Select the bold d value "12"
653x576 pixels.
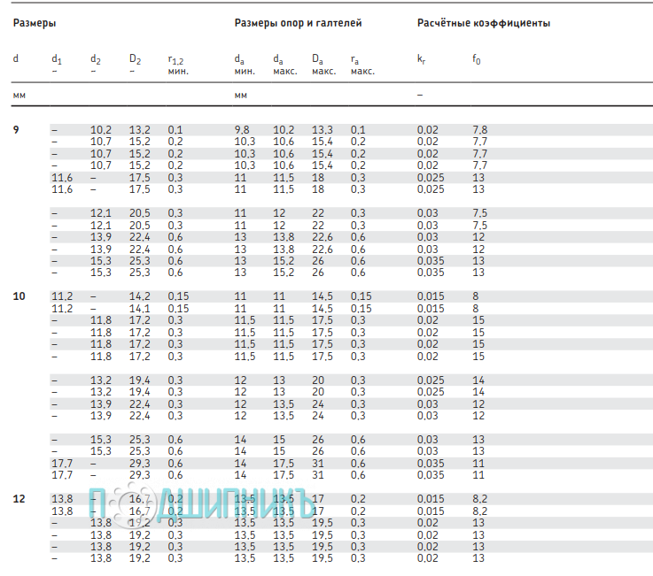click(x=19, y=499)
